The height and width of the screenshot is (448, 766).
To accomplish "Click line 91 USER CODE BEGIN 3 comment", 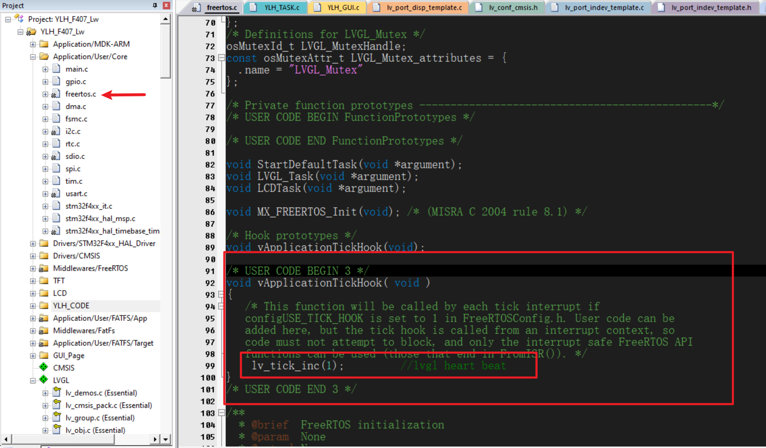I will [297, 271].
